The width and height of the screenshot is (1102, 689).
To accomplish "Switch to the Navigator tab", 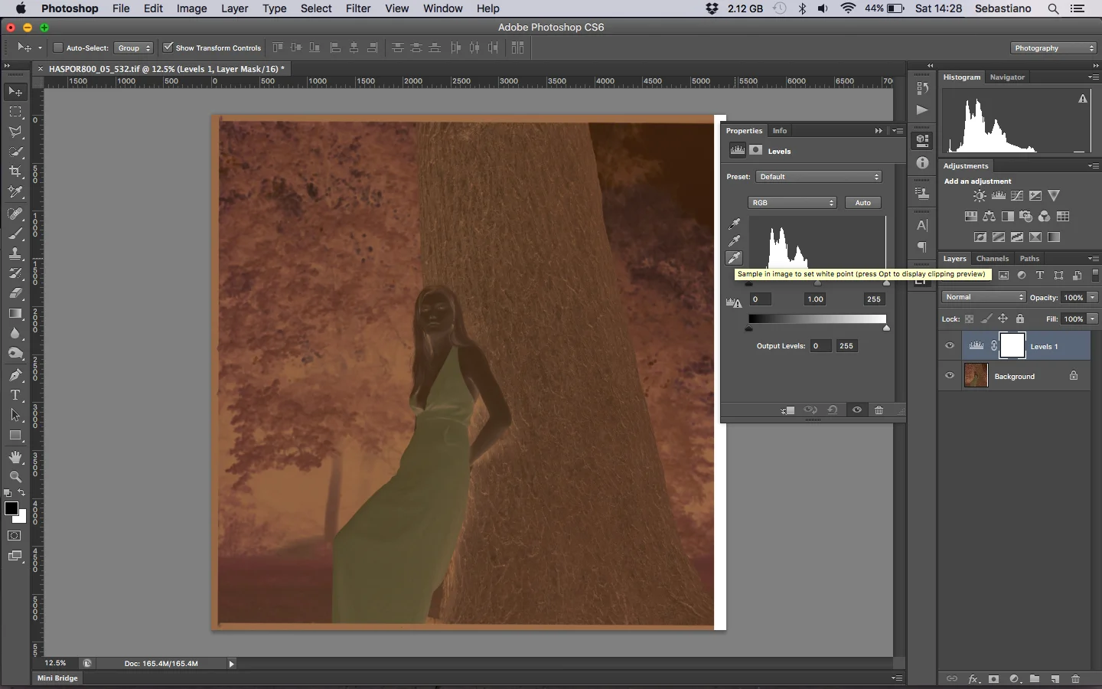I will coord(1007,77).
